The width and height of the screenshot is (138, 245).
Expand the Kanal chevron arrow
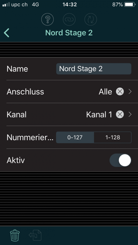[x=130, y=115]
